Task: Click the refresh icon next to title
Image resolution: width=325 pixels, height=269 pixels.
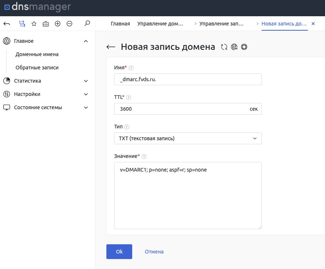Action: coord(224,47)
